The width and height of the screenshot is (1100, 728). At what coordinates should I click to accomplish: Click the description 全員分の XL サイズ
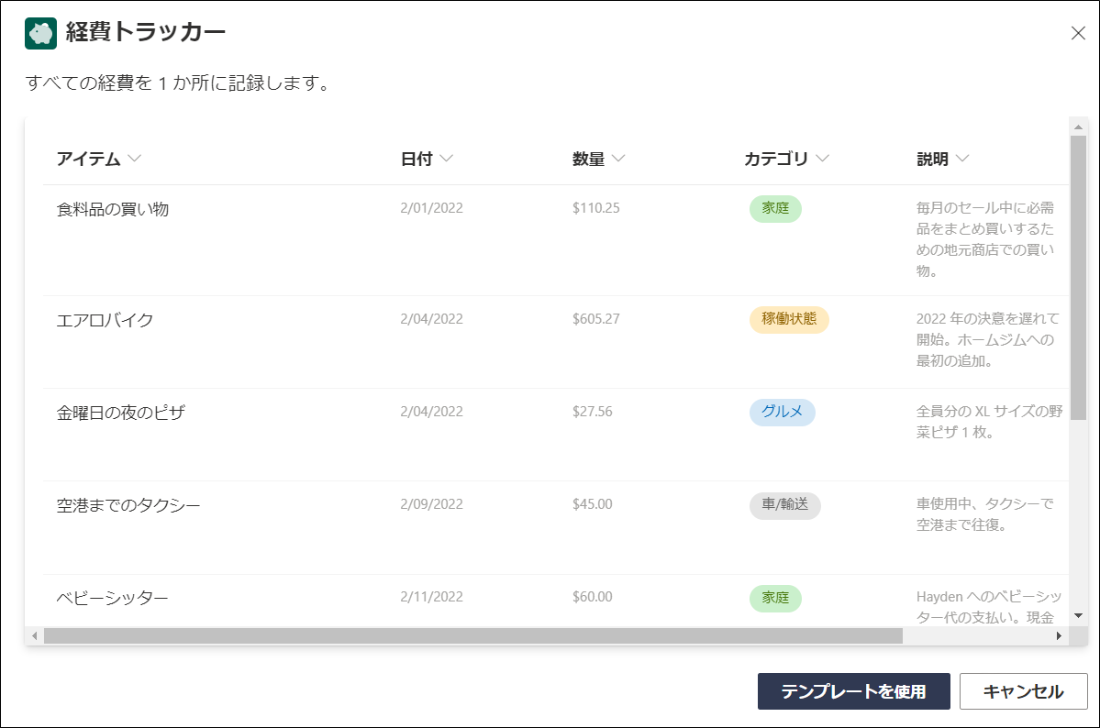pyautogui.click(x=989, y=422)
